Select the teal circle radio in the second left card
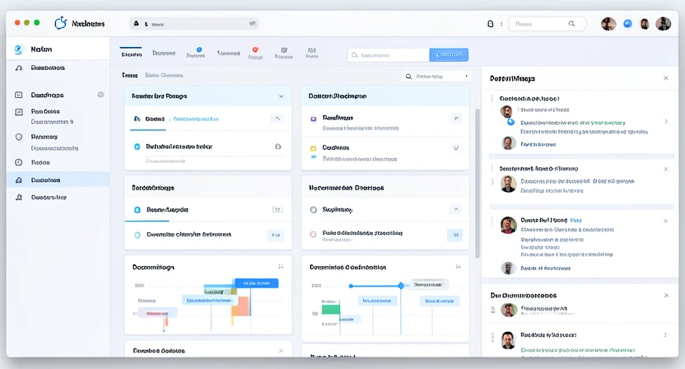This screenshot has width=685, height=369. (137, 235)
